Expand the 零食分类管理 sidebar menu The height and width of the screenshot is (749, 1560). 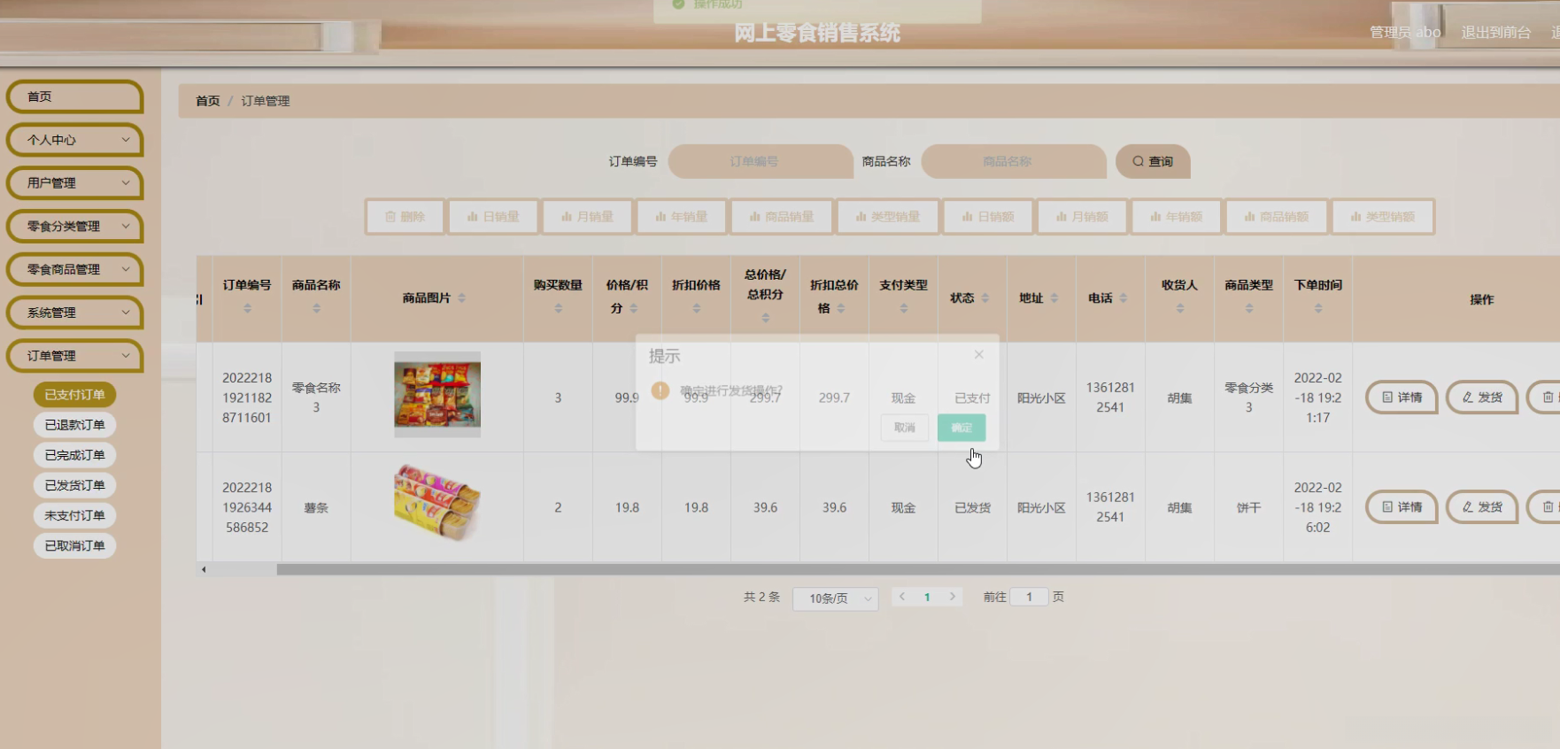coord(75,227)
